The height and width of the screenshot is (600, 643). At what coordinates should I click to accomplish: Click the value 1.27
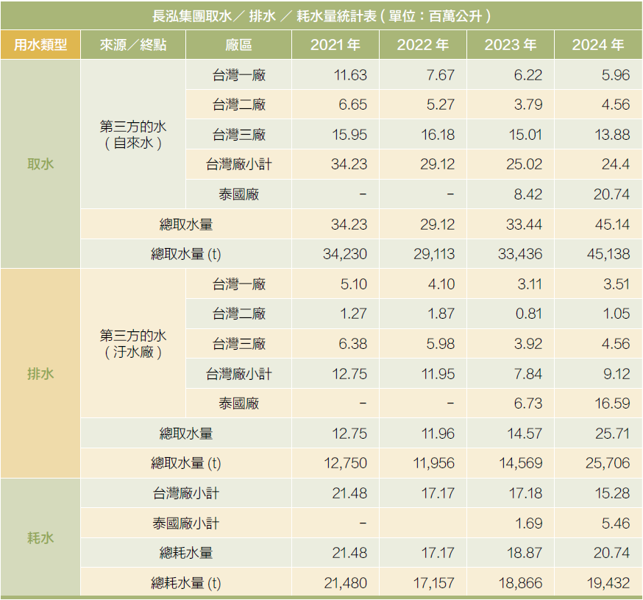(353, 314)
